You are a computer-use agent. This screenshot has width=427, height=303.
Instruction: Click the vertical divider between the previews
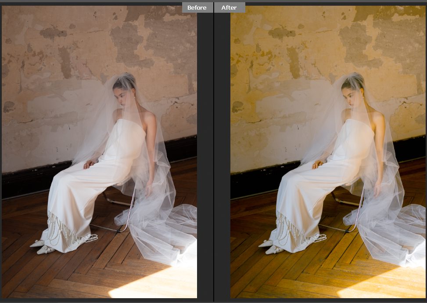click(x=214, y=153)
